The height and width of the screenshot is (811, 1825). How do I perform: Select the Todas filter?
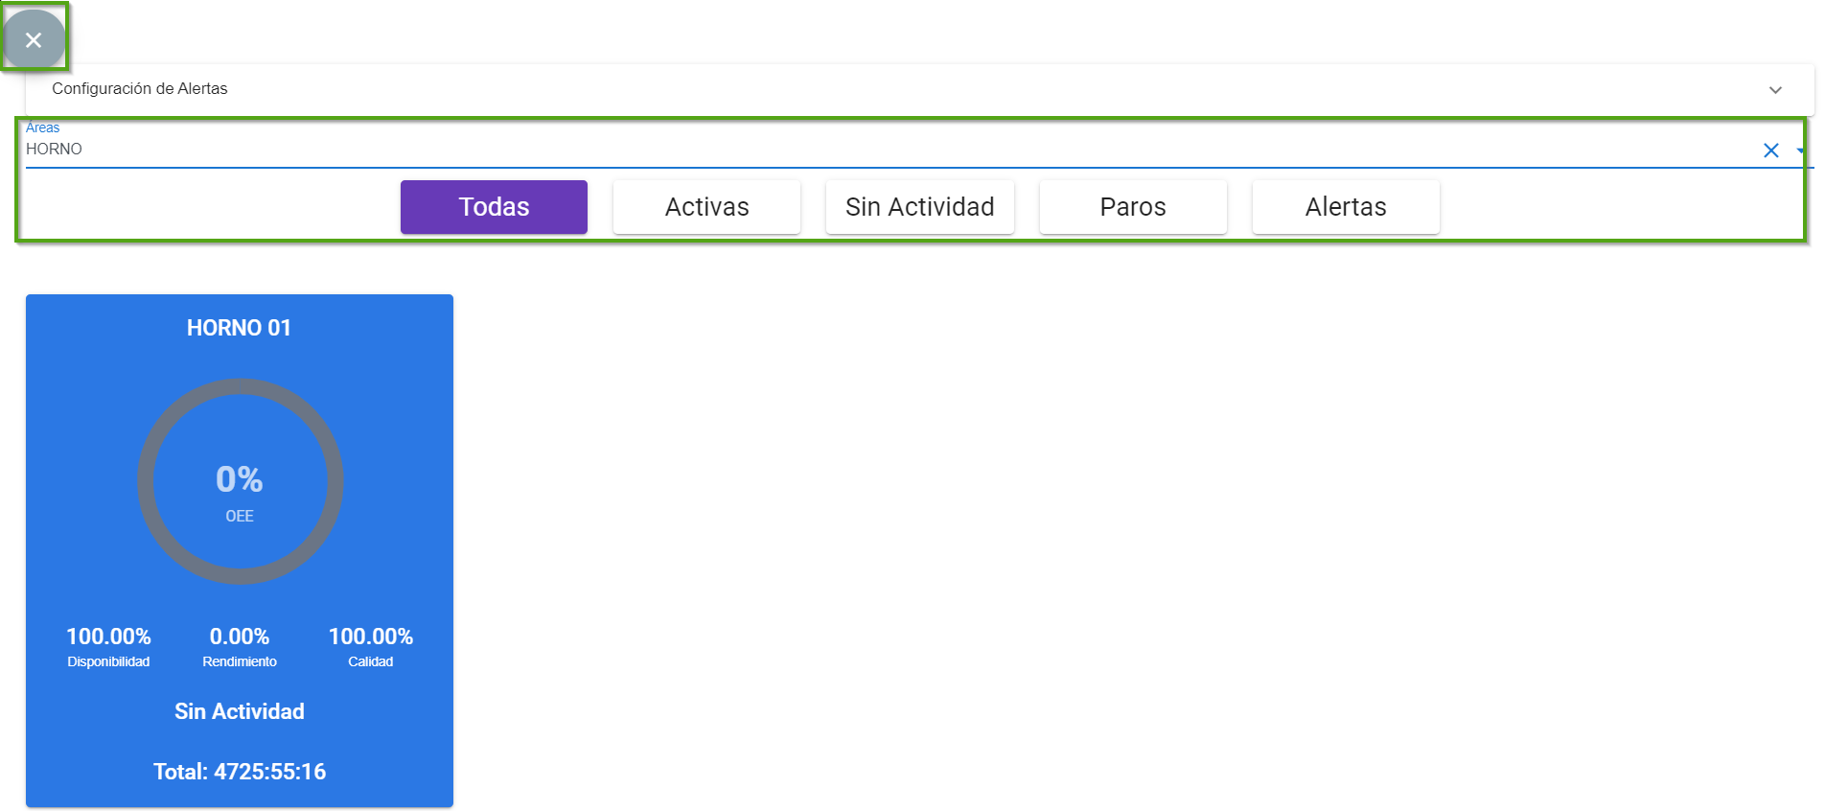pos(494,207)
